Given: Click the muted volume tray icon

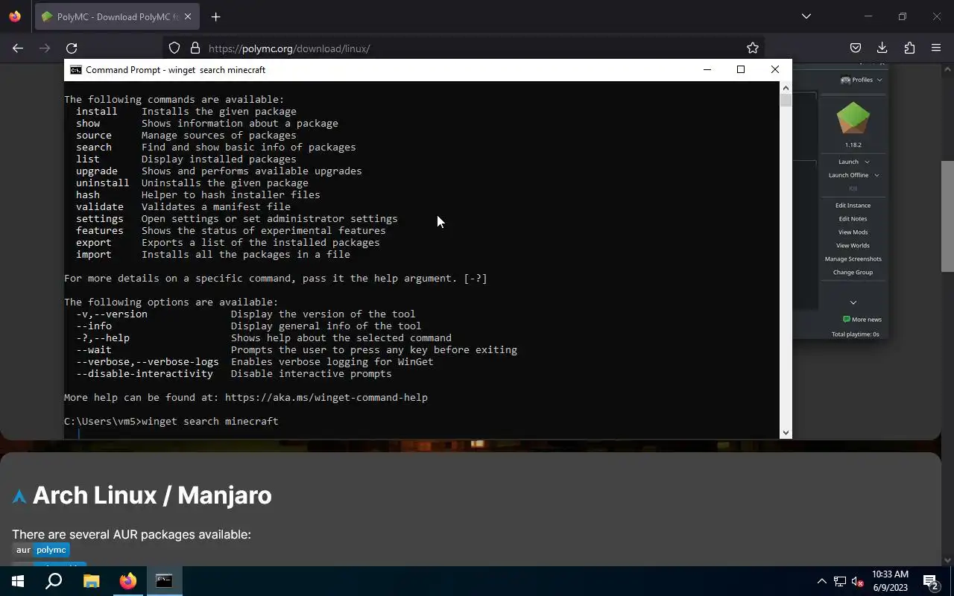Looking at the screenshot, I should coord(858,581).
